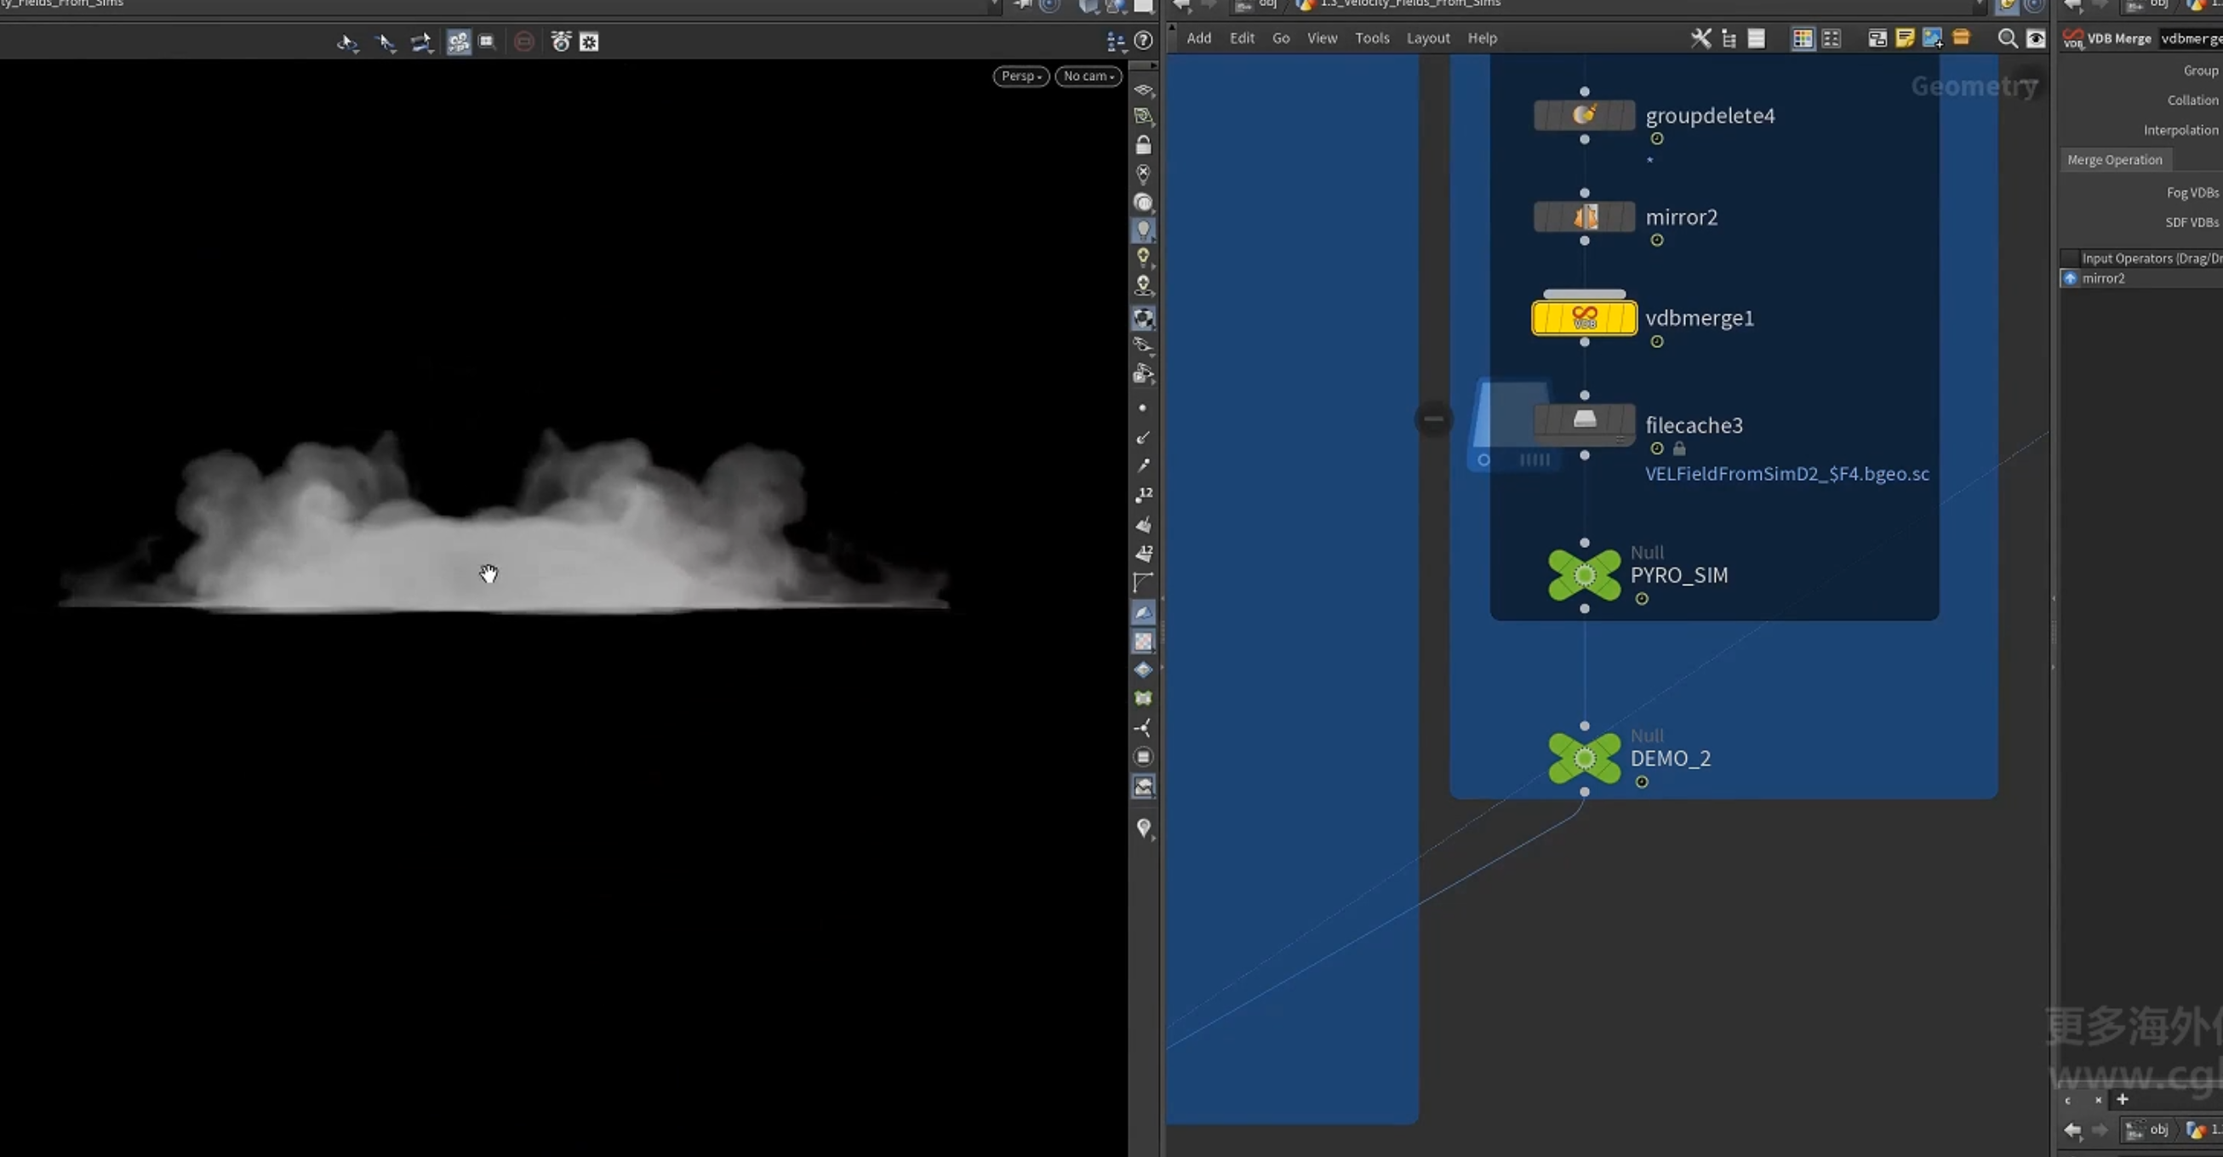
Task: Open the Tools menu
Action: 1371,38
